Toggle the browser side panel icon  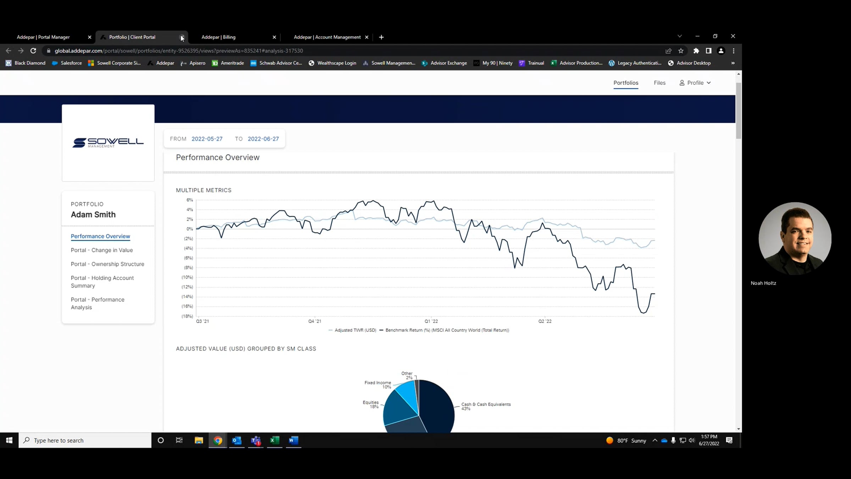tap(708, 51)
